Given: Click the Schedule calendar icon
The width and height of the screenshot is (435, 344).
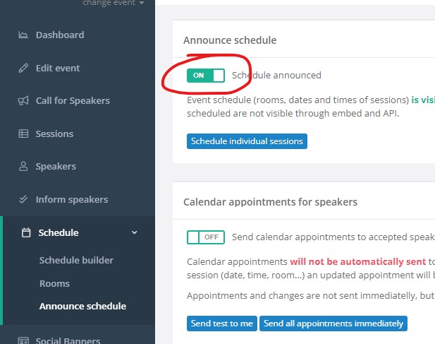Looking at the screenshot, I should coord(26,232).
